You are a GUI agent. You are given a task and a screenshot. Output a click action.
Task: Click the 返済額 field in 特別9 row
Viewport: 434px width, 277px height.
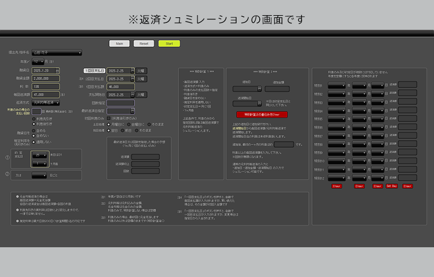click(407, 152)
